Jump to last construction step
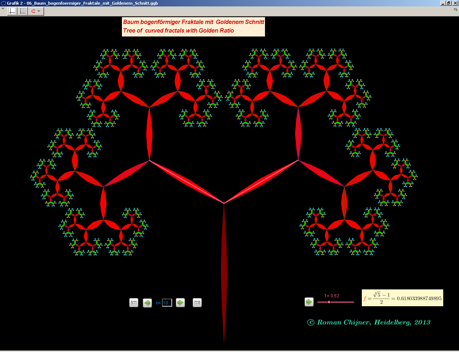This screenshot has width=459, height=352. 197,303
